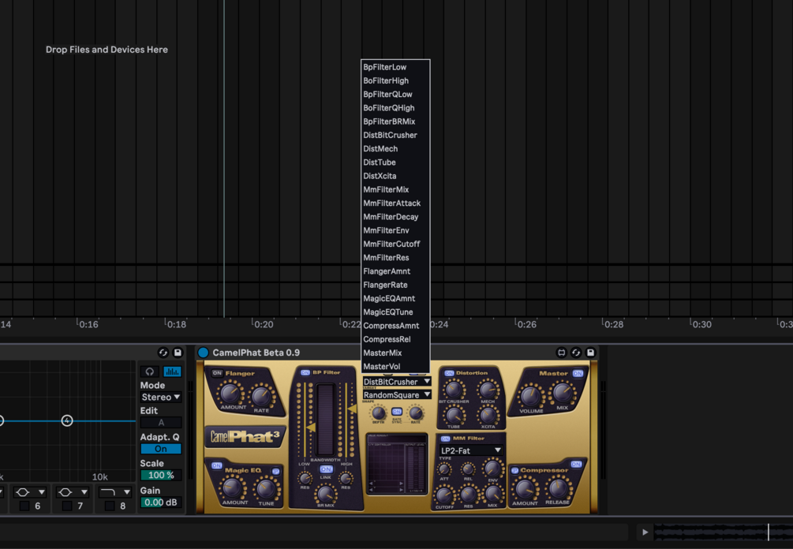Click the Magic EQ AMOUNT knob
This screenshot has width=793, height=549.
[232, 487]
